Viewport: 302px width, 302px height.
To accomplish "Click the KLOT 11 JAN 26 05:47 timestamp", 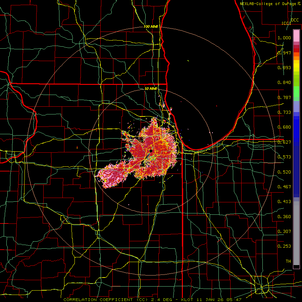I will [x=211, y=300].
